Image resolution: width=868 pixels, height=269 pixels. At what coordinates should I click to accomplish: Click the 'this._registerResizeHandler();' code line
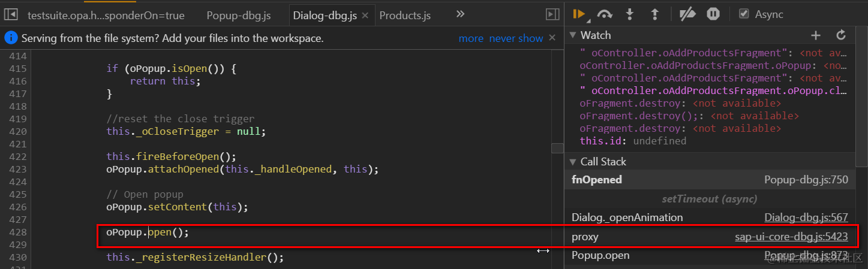tap(195, 258)
